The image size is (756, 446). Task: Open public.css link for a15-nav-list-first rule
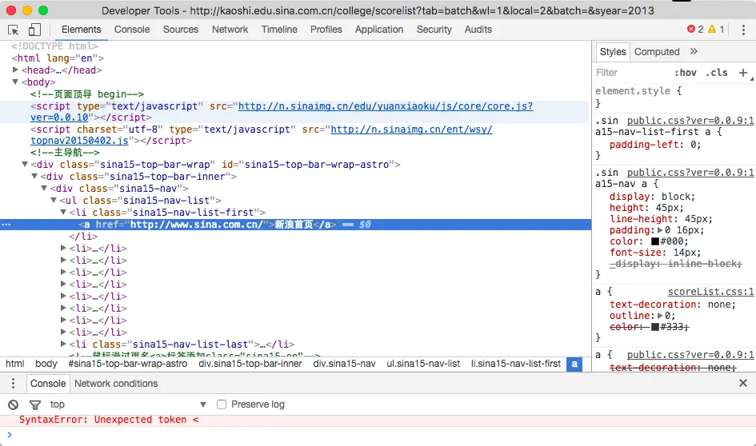click(690, 121)
